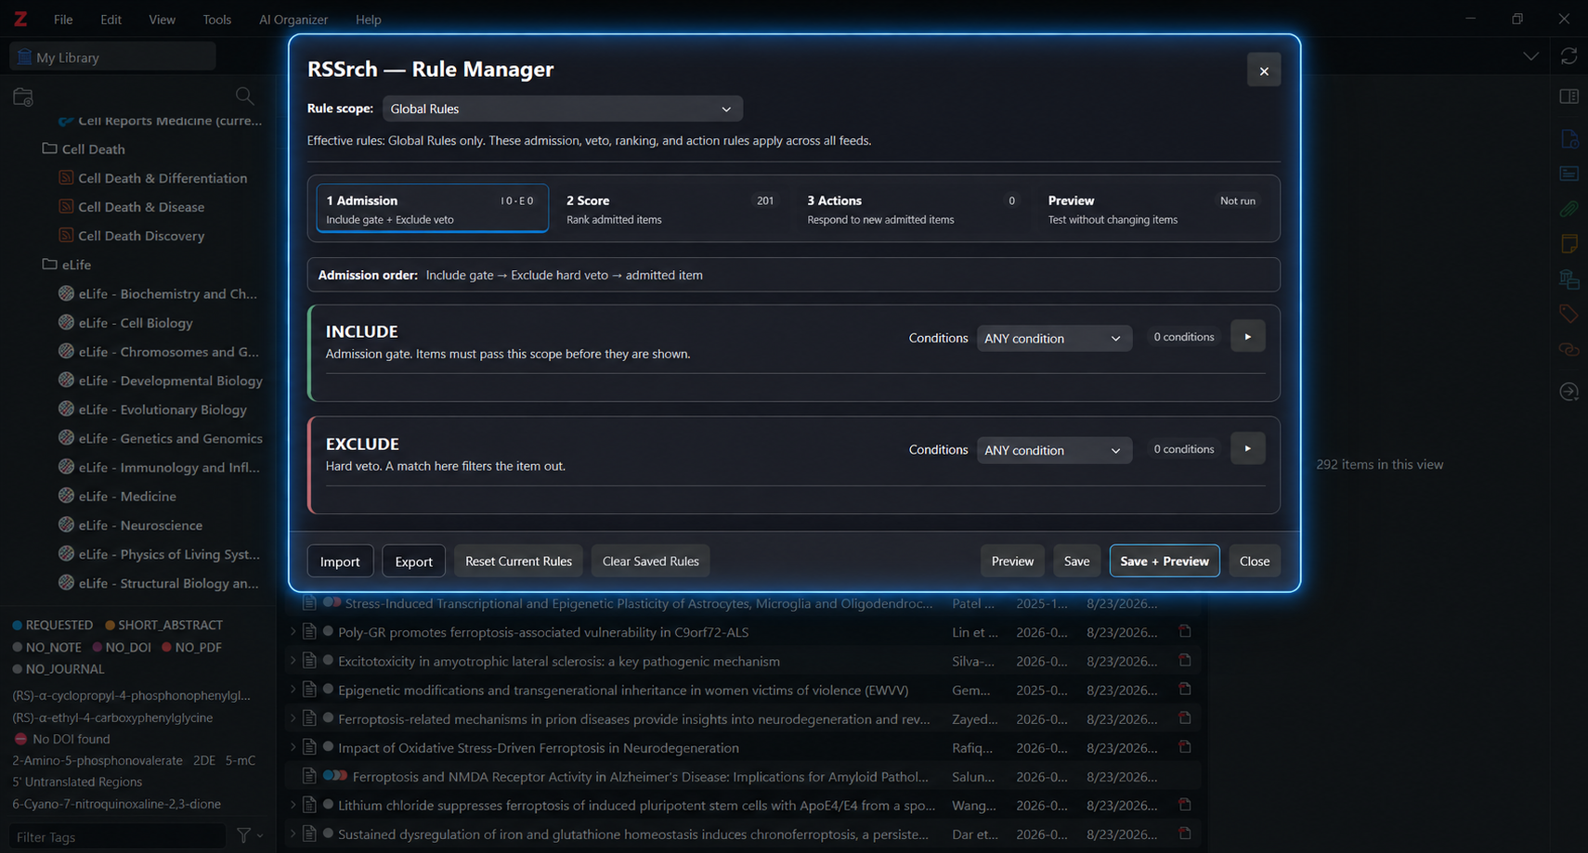The width and height of the screenshot is (1588, 853).
Task: Click the collection search magnifier icon
Action: coord(244,96)
